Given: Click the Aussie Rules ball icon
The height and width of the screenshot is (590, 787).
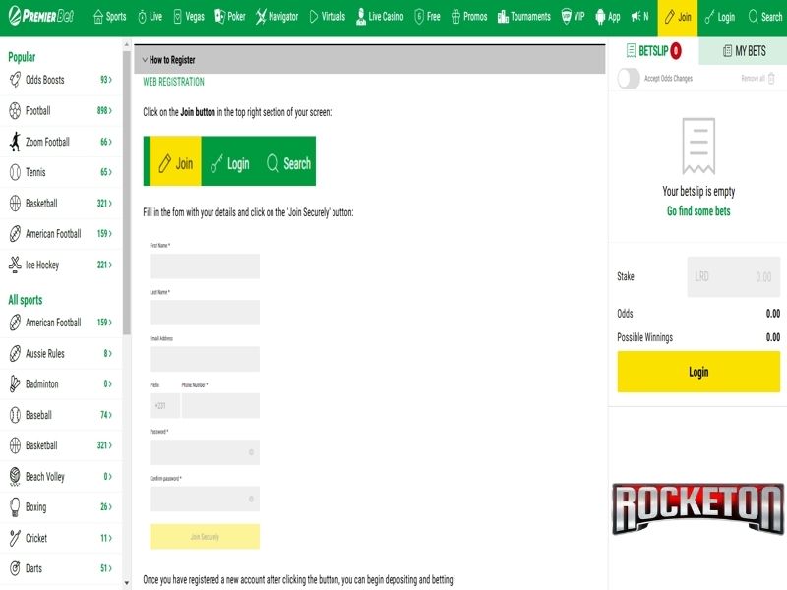Looking at the screenshot, I should click(15, 353).
